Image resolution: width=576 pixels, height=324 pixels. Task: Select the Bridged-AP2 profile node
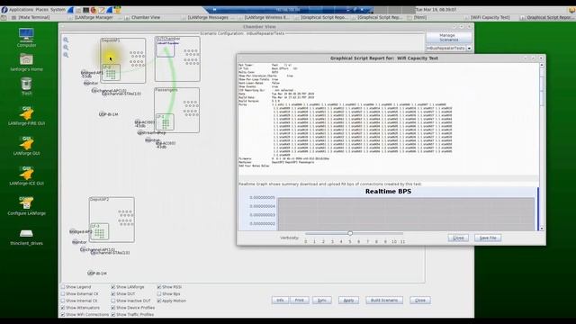click(80, 232)
